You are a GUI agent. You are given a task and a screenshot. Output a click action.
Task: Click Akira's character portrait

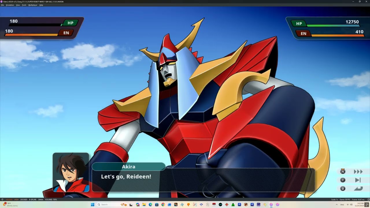pos(71,172)
